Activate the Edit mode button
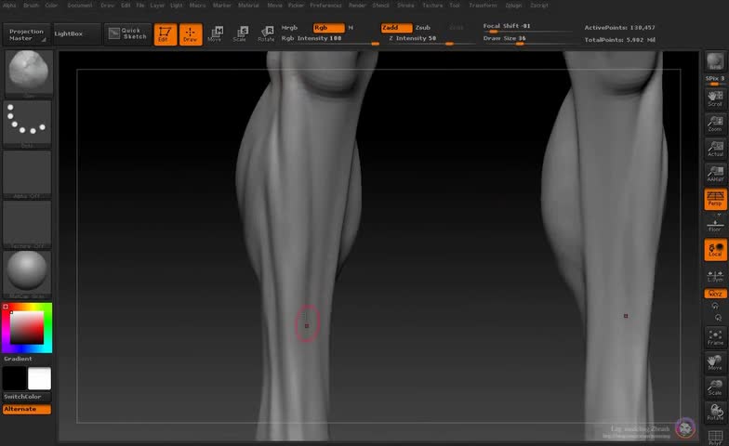The image size is (729, 446). pyautogui.click(x=166, y=34)
